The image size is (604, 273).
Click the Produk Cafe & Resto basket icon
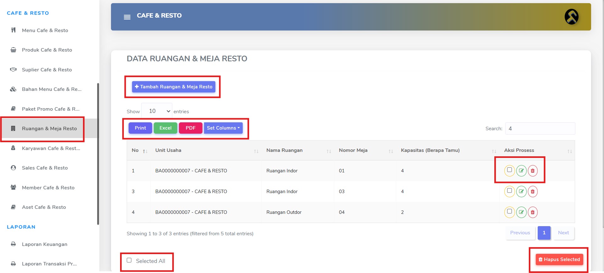(x=13, y=50)
